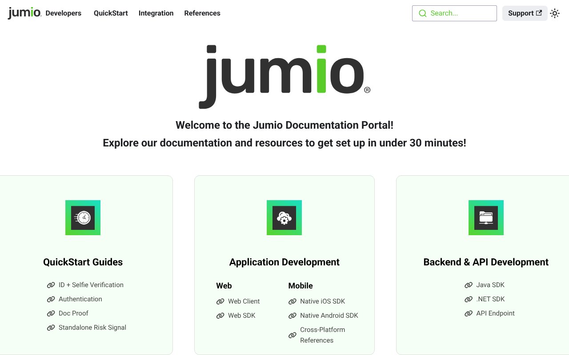Click the search magnifier icon
The width and height of the screenshot is (569, 355).
tap(422, 13)
